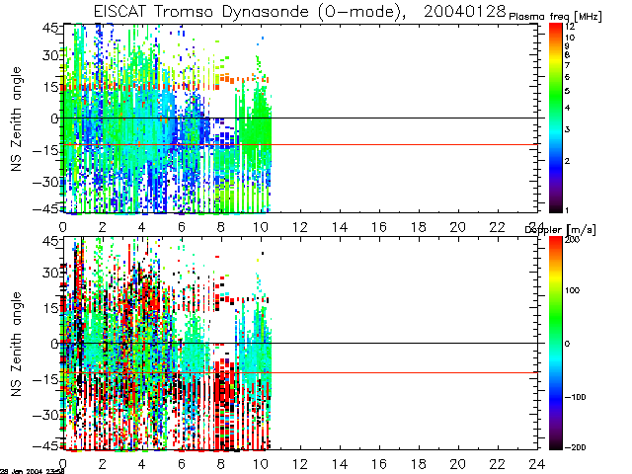Click the '15' zenith tick on the bottom plot
632x474 pixels.
point(50,309)
